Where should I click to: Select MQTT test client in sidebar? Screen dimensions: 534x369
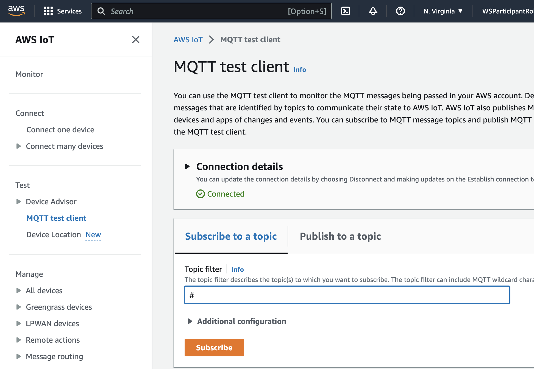[x=56, y=218]
